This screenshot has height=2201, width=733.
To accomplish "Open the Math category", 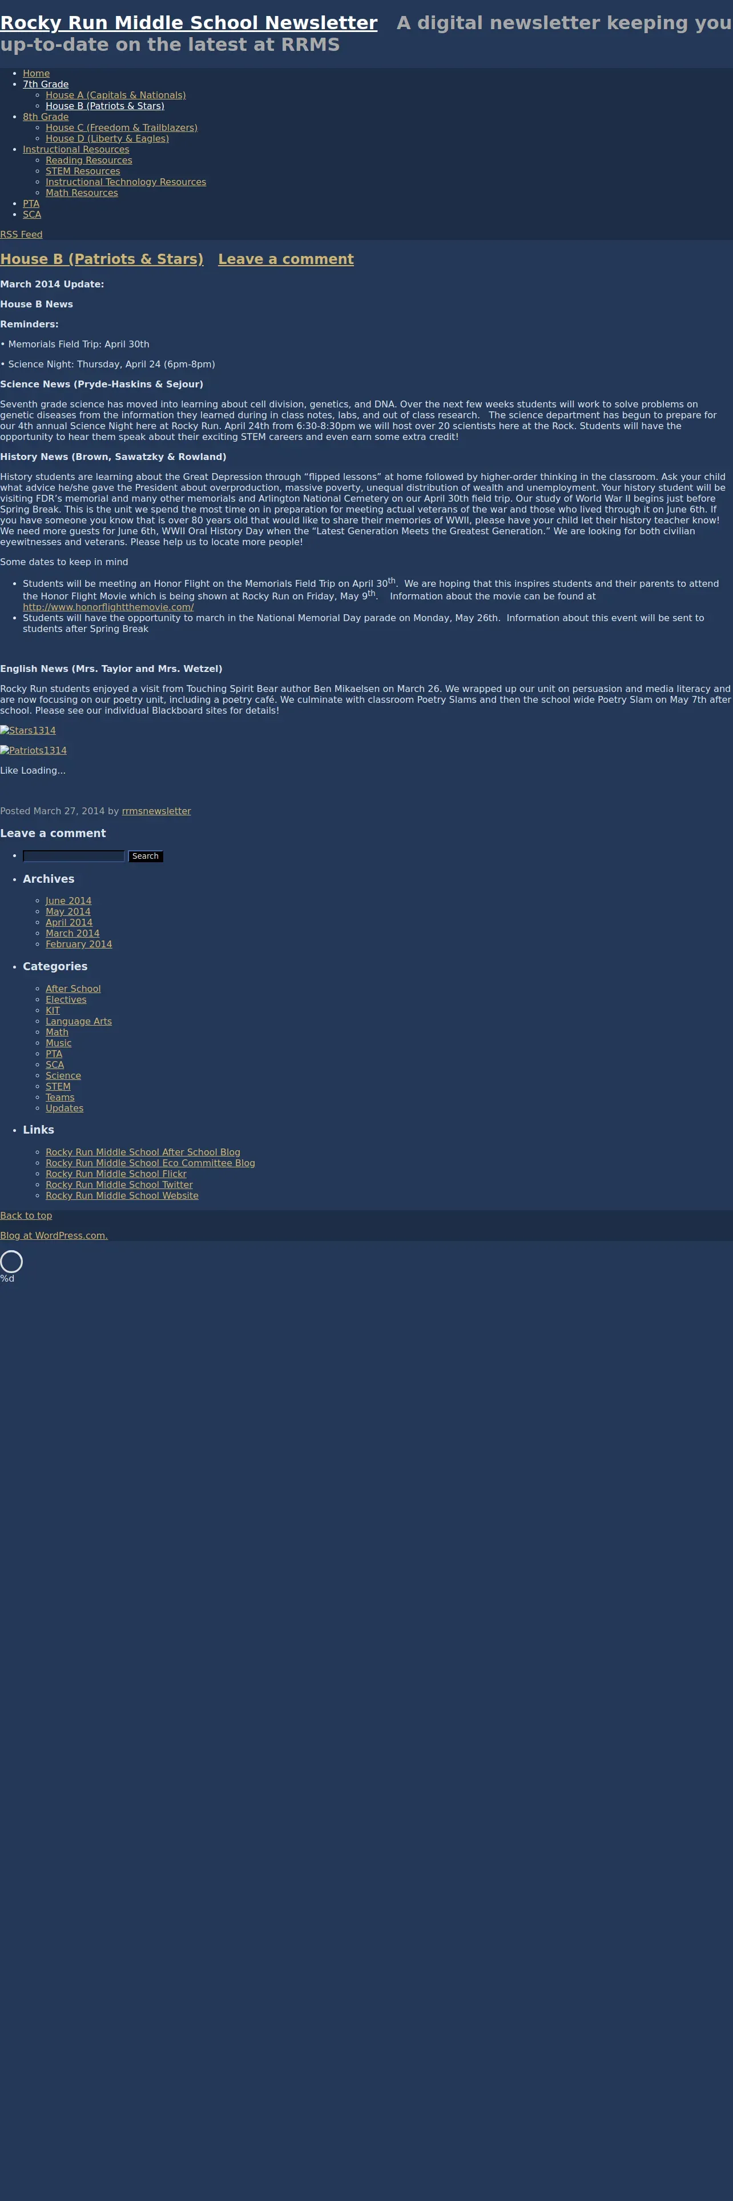I will (57, 1033).
